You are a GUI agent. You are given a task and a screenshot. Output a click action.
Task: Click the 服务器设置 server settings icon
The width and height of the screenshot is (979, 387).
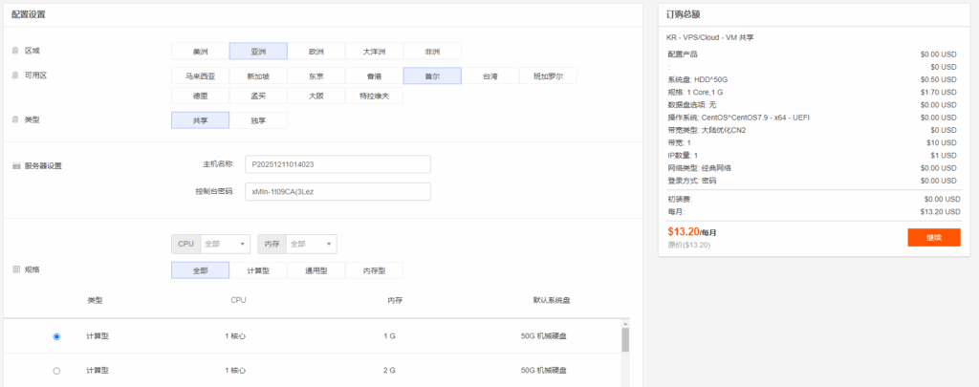pos(15,165)
